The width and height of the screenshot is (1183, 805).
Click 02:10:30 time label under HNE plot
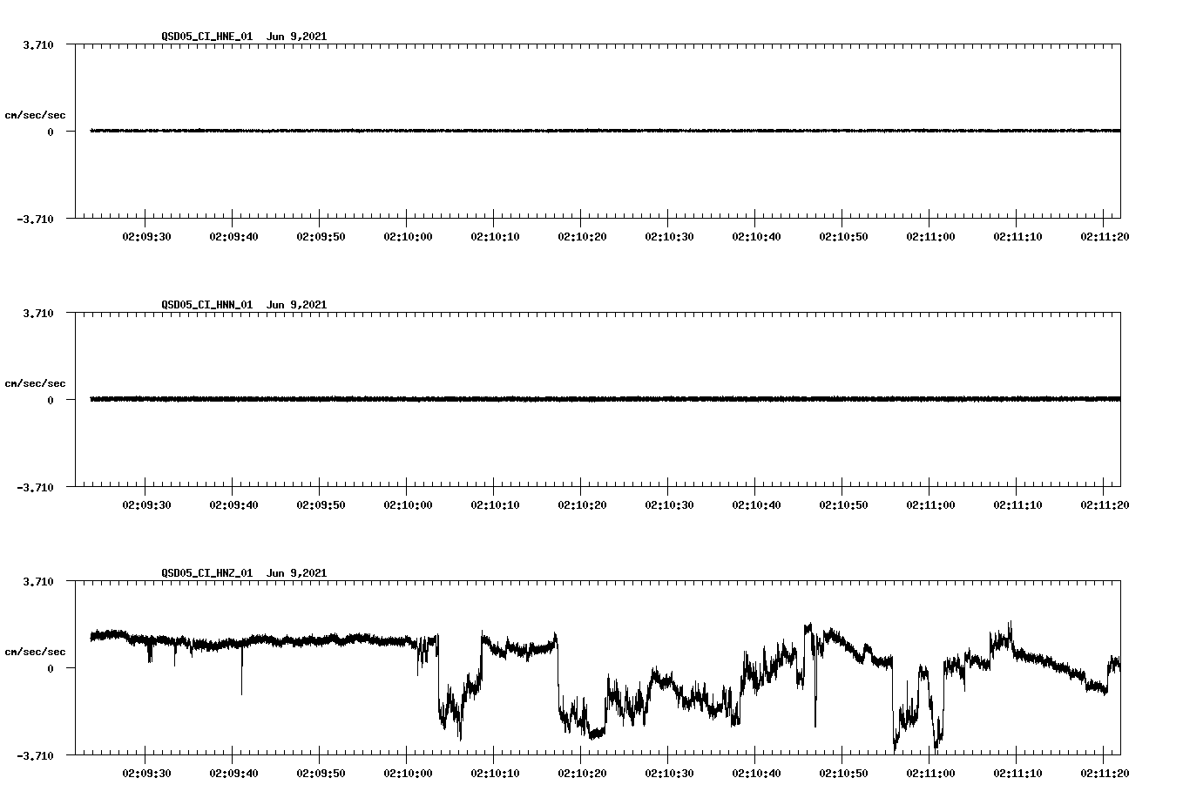tap(669, 236)
